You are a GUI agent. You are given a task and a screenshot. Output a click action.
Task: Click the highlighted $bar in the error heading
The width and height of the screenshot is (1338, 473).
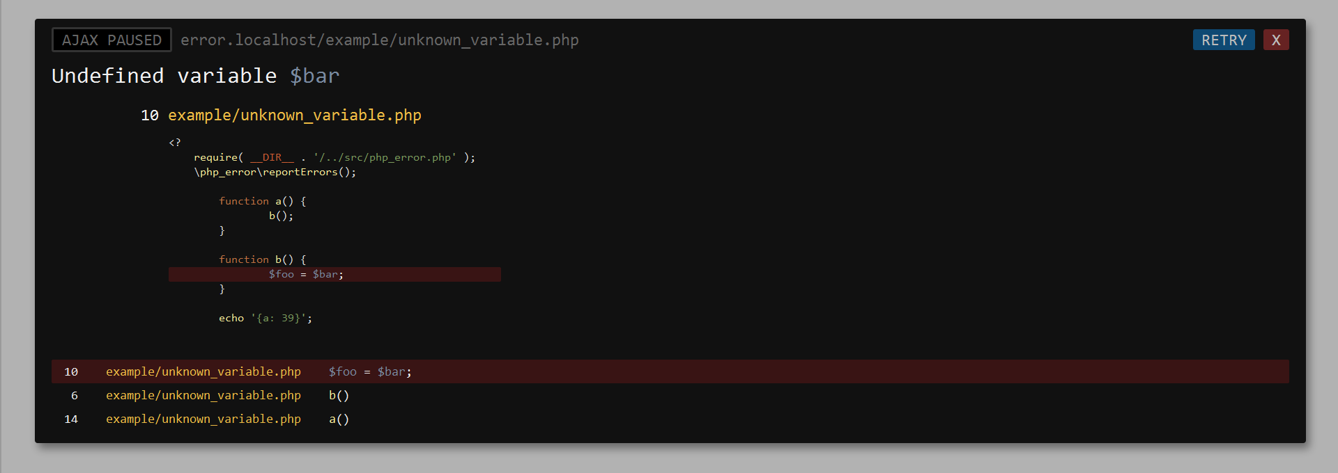(x=314, y=76)
